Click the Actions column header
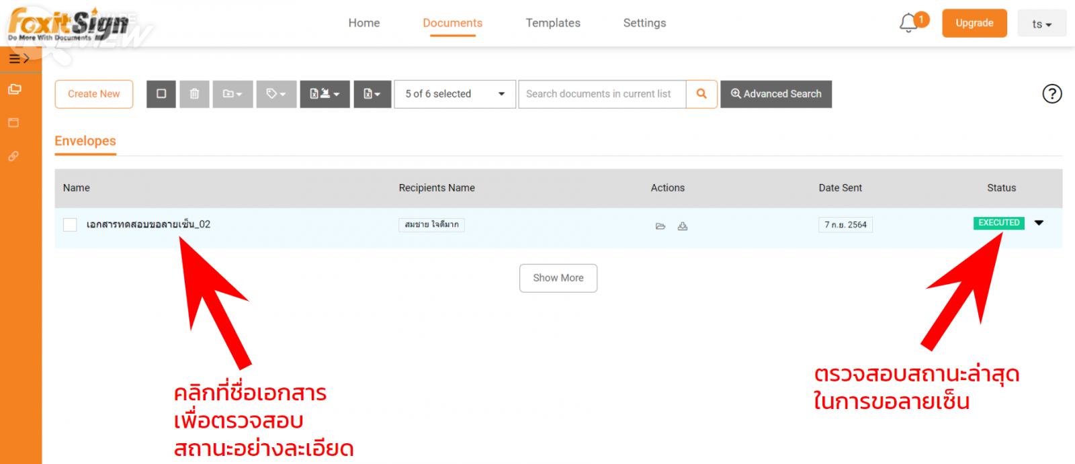Image resolution: width=1075 pixels, height=464 pixels. (x=667, y=188)
